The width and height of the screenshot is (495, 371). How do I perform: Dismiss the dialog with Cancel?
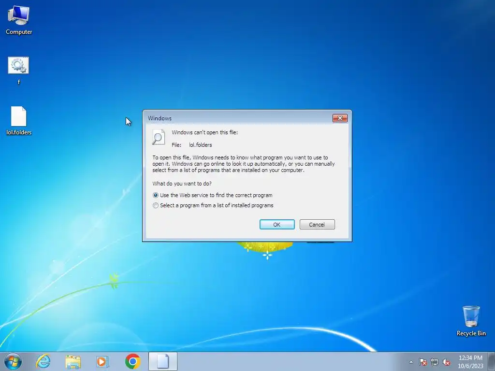pos(317,224)
